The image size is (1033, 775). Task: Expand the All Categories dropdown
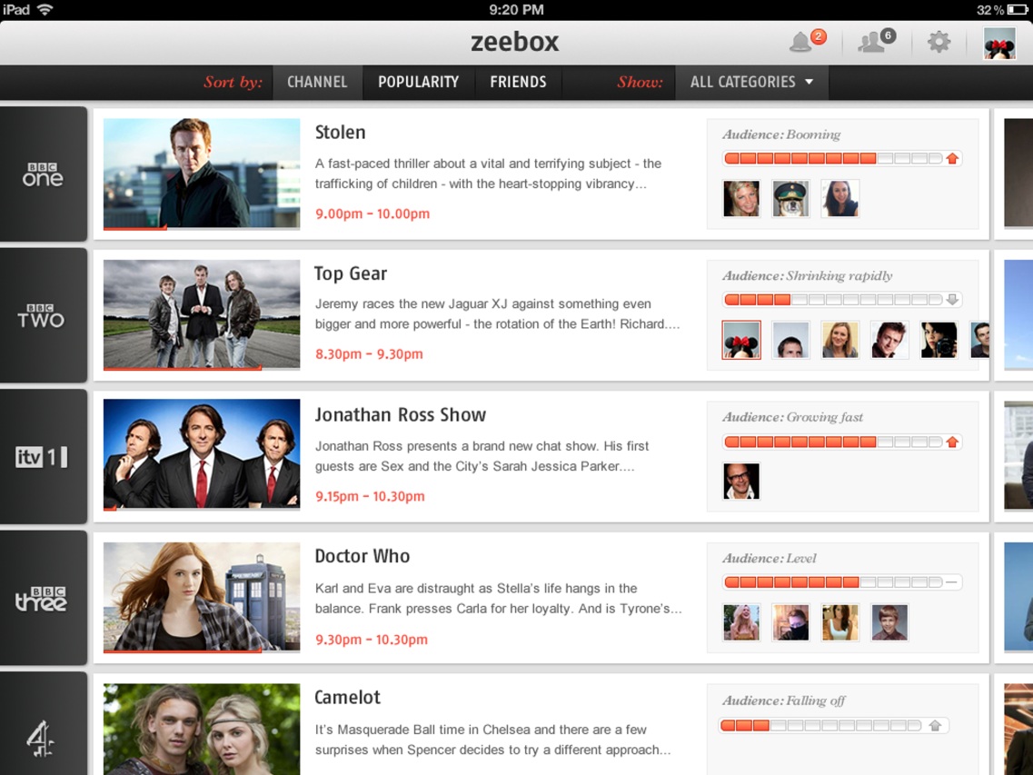pyautogui.click(x=751, y=83)
